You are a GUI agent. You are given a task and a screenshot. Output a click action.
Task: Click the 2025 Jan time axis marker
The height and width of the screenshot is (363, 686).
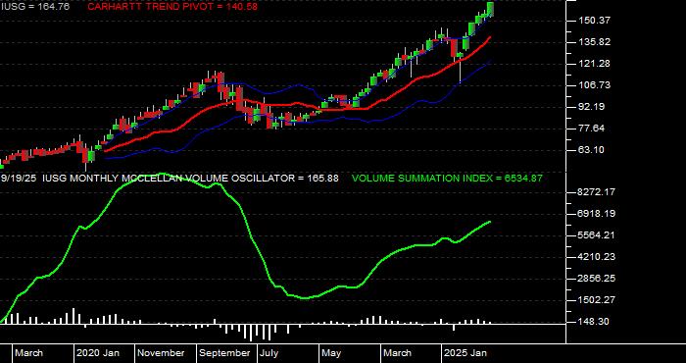tap(465, 353)
